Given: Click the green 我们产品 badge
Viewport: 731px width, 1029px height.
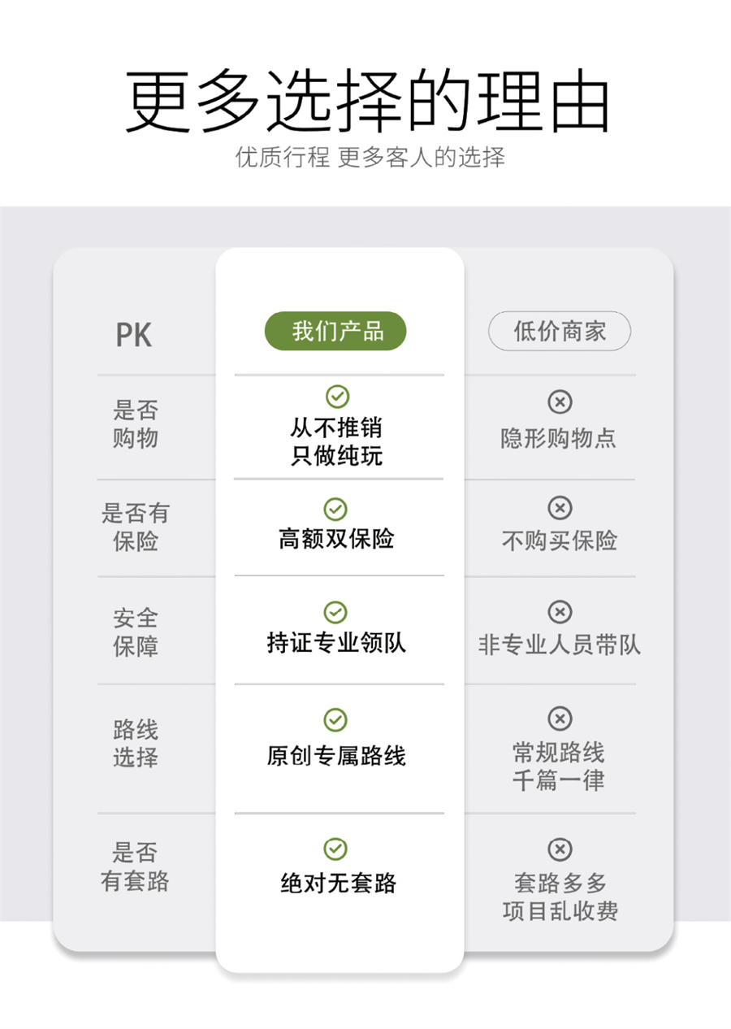Looking at the screenshot, I should 335,332.
